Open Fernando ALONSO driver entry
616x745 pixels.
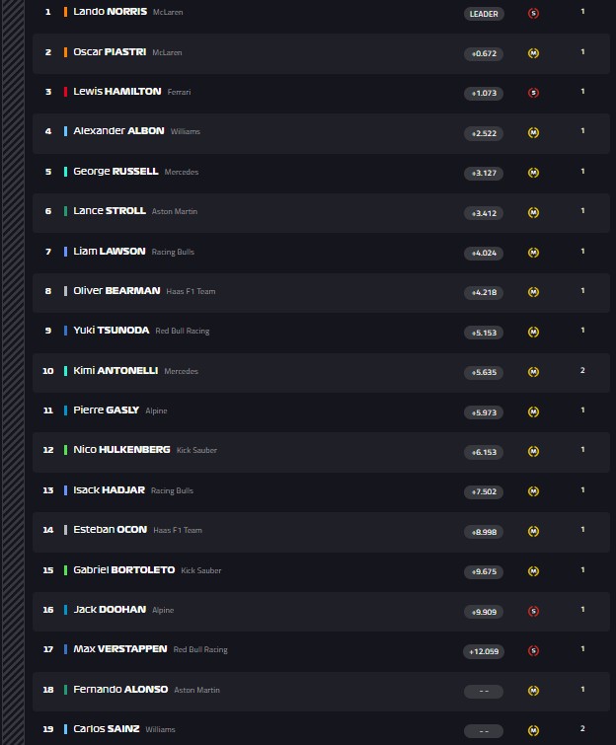click(120, 689)
